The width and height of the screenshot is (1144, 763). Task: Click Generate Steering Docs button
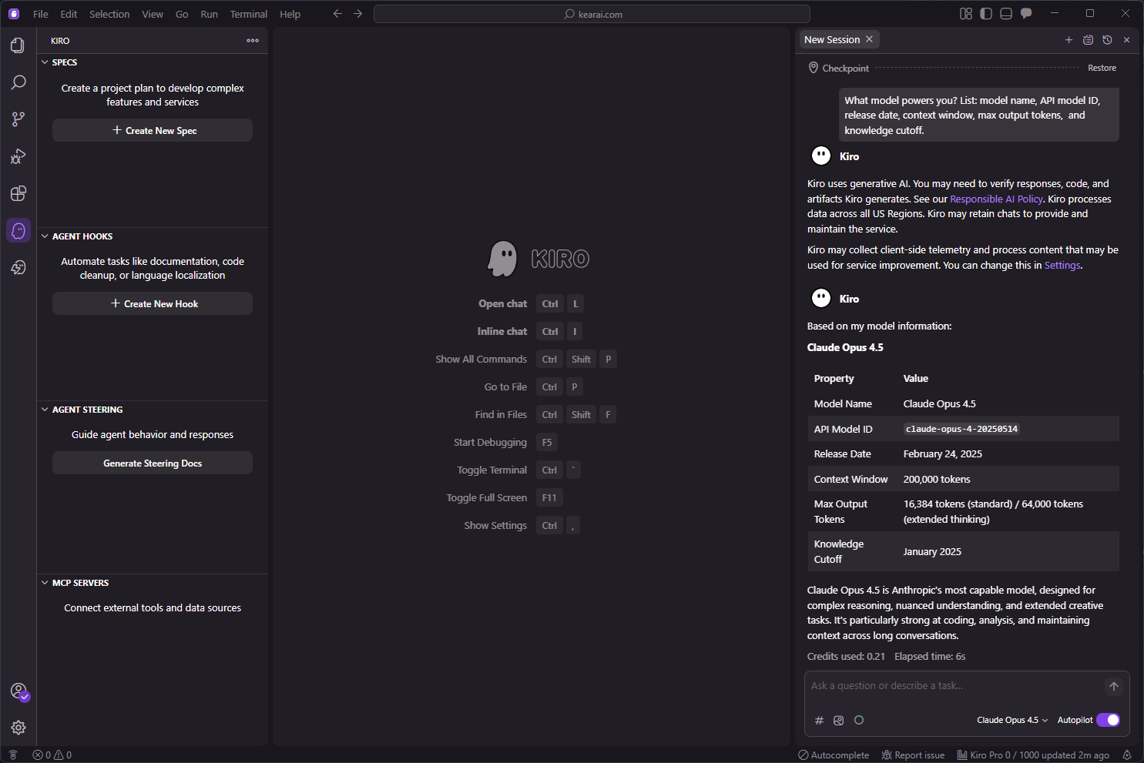click(153, 463)
